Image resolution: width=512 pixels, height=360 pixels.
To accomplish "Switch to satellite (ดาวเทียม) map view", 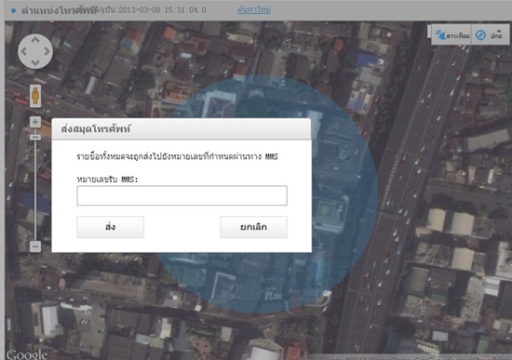I will click(x=451, y=35).
